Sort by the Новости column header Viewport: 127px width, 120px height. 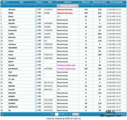pyautogui.click(x=86, y=2)
